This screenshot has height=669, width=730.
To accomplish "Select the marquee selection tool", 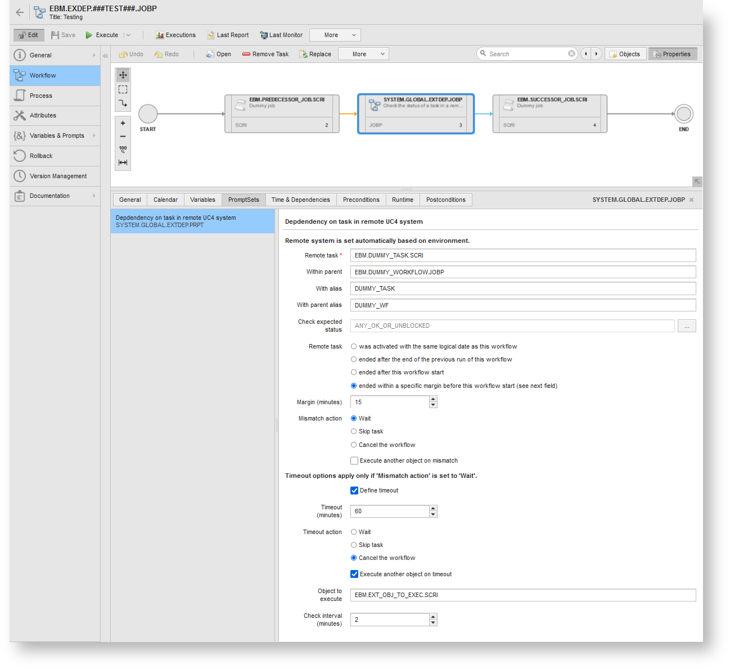I will point(123,89).
